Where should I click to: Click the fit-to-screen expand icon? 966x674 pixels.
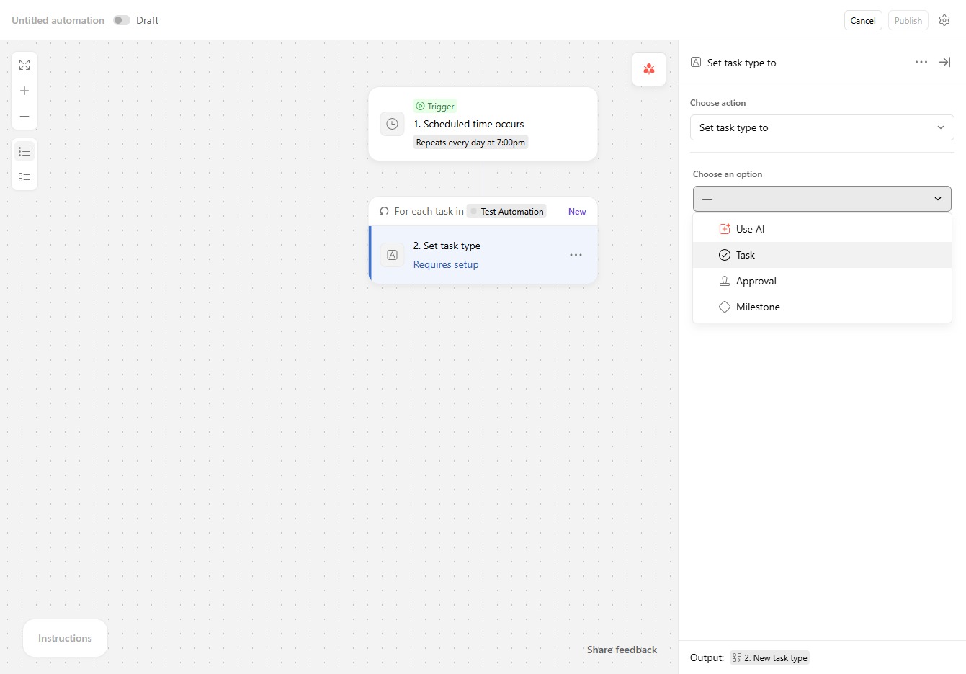pyautogui.click(x=24, y=65)
